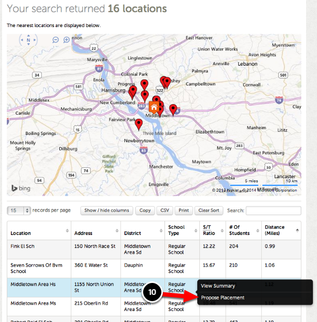Zoom out the map with minus icon
Screen dimensions: 317x322
[55, 40]
